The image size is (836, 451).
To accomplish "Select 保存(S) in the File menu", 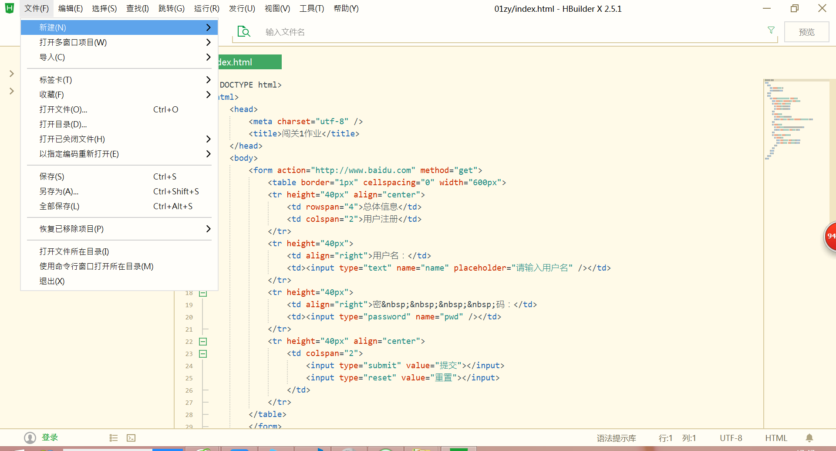I will (52, 176).
